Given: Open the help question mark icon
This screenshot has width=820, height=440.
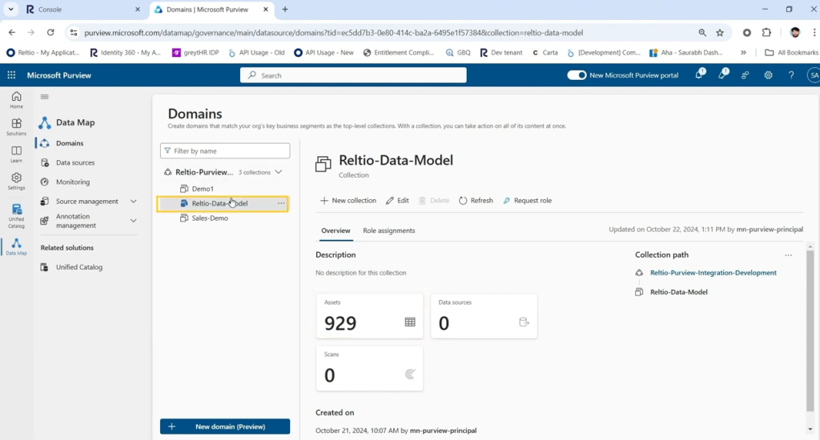Looking at the screenshot, I should point(791,75).
